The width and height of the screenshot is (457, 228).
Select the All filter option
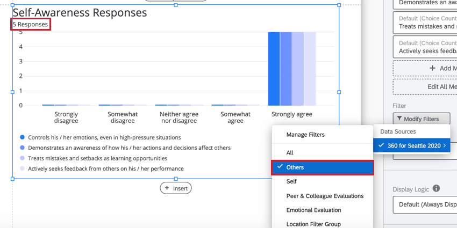point(323,153)
